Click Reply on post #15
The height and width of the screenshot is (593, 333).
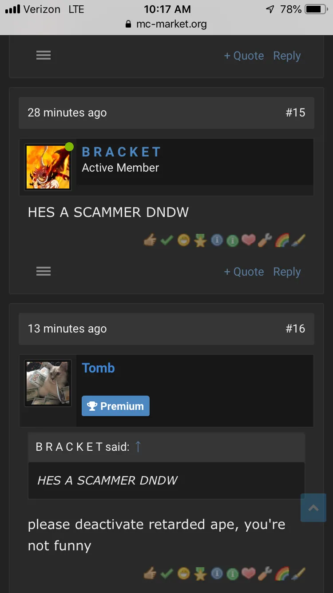[287, 272]
